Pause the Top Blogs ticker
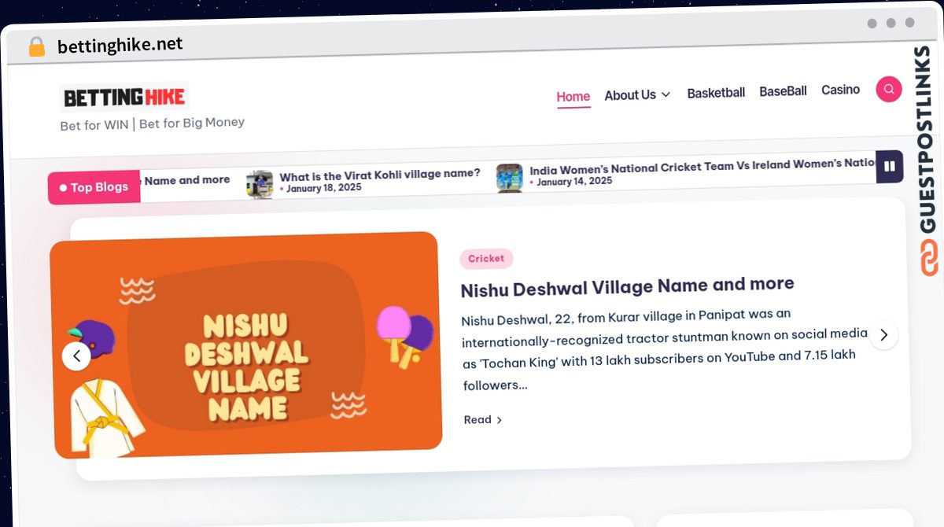Screen dimensions: 944x527 (890, 166)
